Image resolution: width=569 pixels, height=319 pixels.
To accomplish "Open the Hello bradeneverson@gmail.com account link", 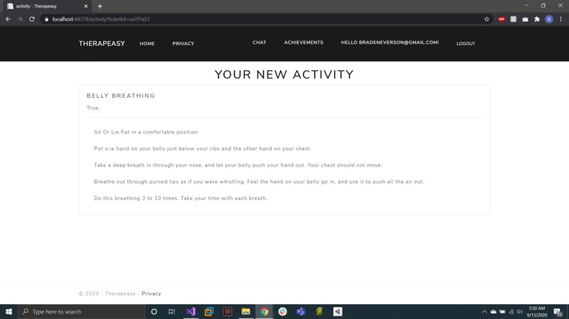I will pos(390,42).
